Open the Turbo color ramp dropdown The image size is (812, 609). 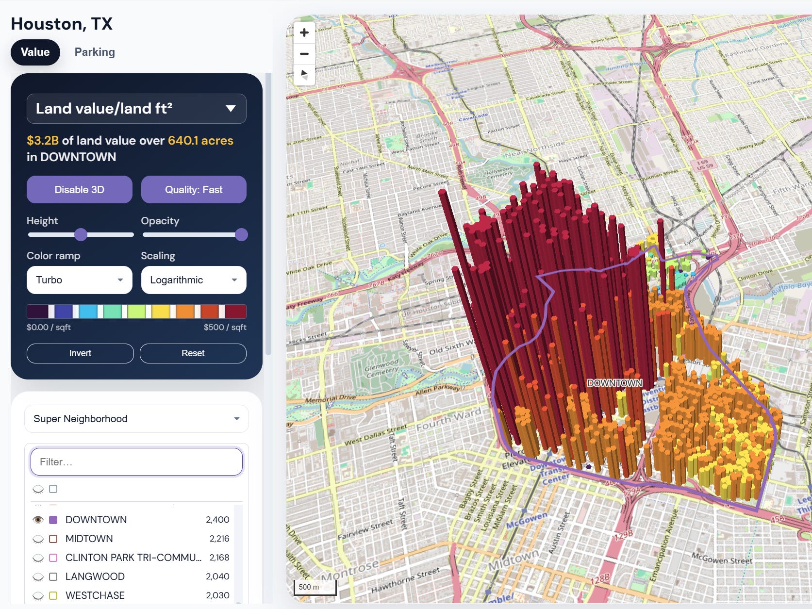coord(80,280)
